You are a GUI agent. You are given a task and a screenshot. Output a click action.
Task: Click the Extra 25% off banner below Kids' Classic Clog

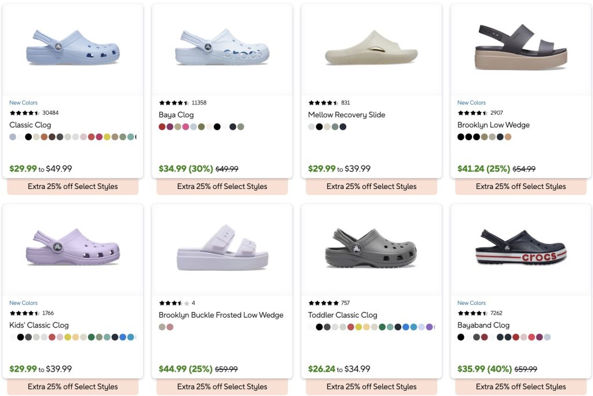[x=73, y=386]
